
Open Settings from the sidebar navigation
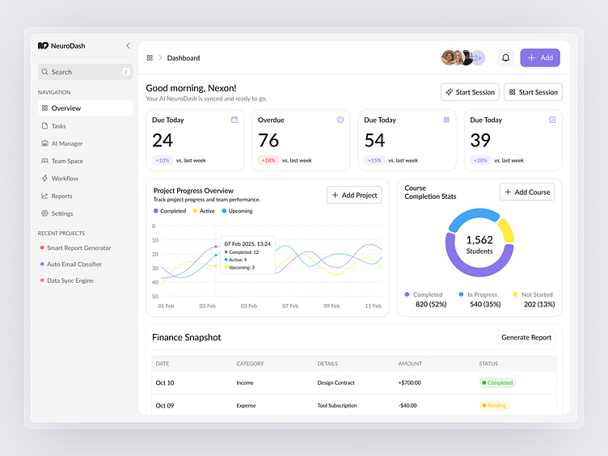point(61,213)
